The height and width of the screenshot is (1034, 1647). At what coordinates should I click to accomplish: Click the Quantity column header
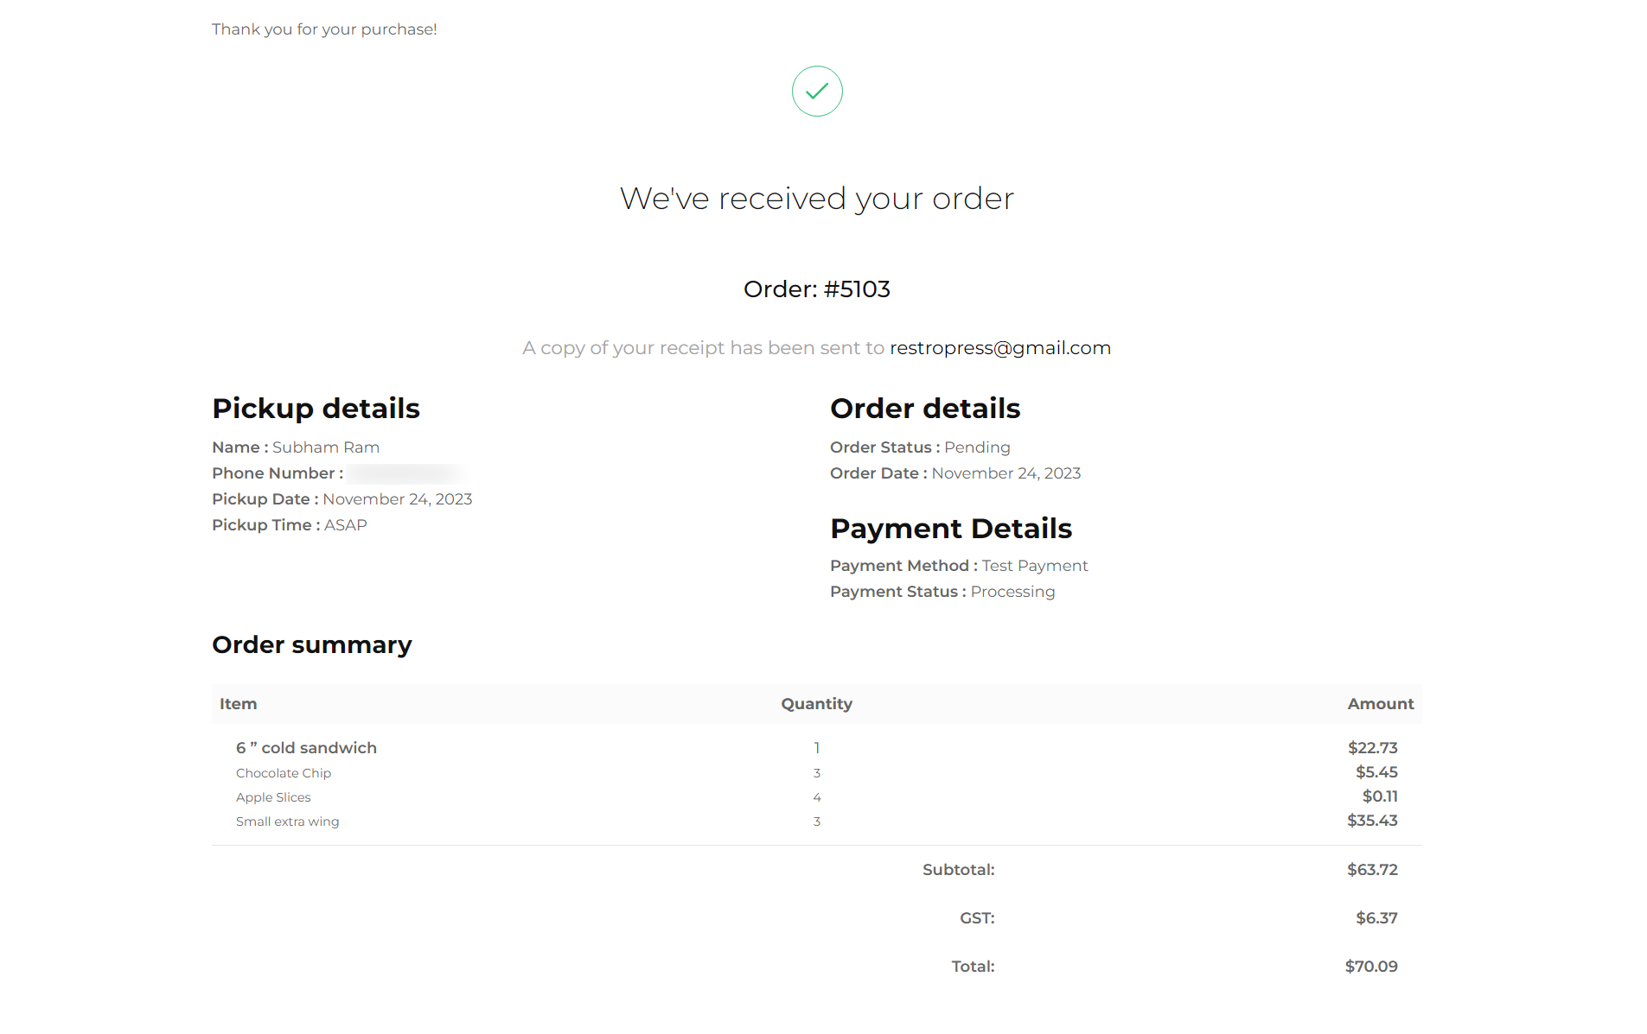[x=816, y=704]
